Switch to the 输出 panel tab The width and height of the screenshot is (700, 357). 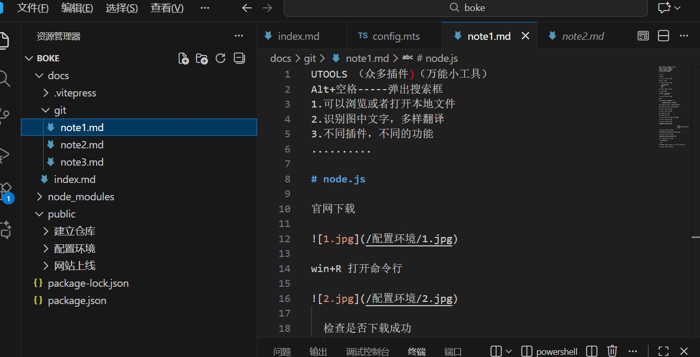click(x=318, y=352)
